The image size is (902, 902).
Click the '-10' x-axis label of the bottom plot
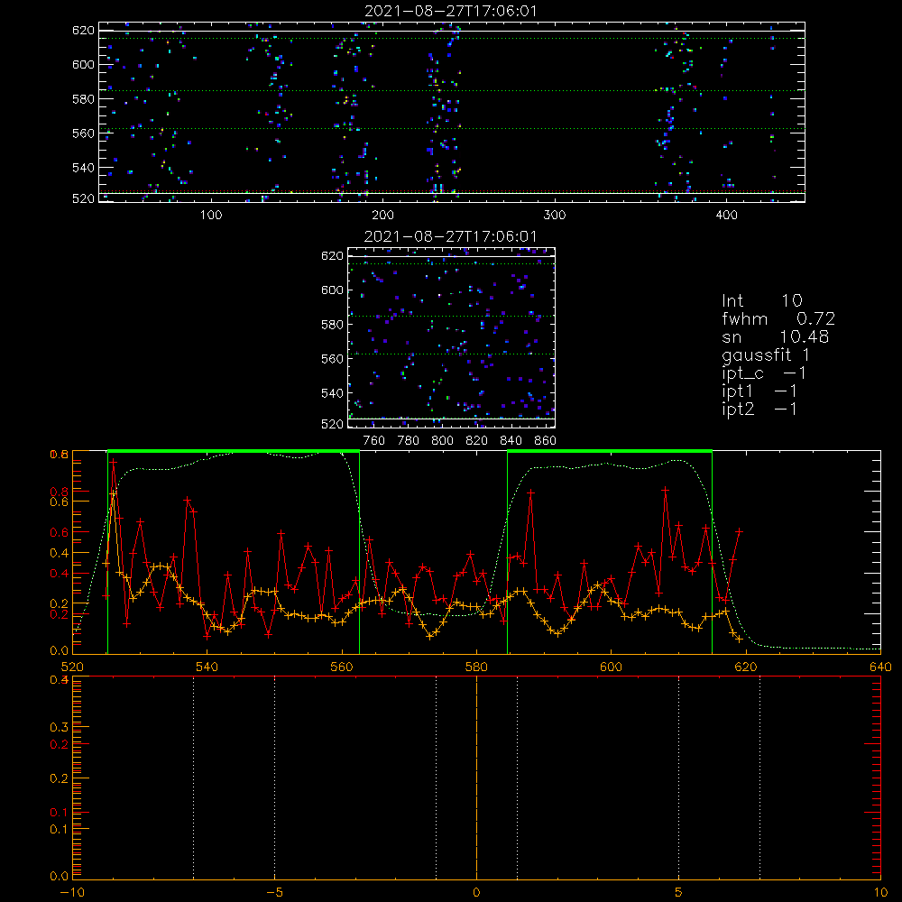click(x=72, y=892)
